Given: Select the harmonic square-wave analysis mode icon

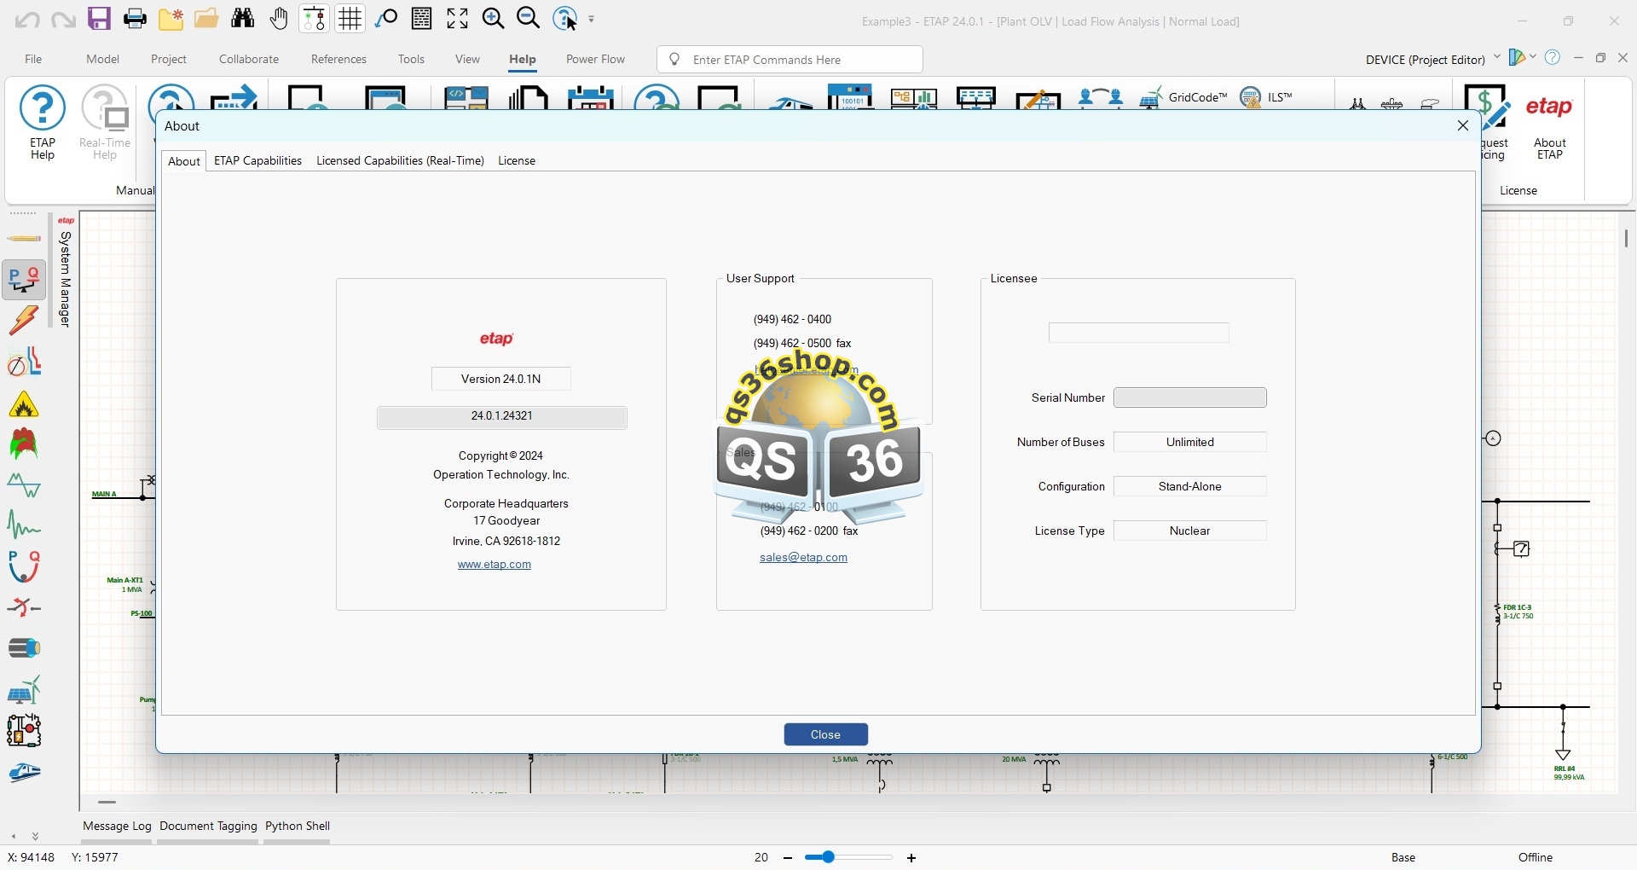Looking at the screenshot, I should pyautogui.click(x=24, y=485).
